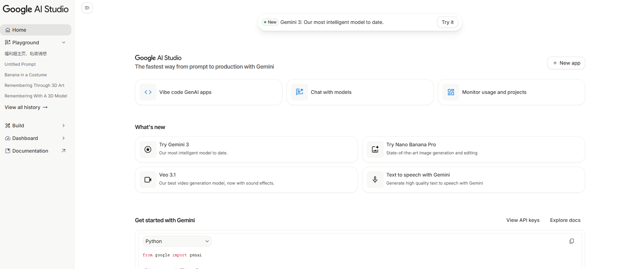Go to Home in the sidebar
Screen dimensions: 627x269
coord(19,30)
